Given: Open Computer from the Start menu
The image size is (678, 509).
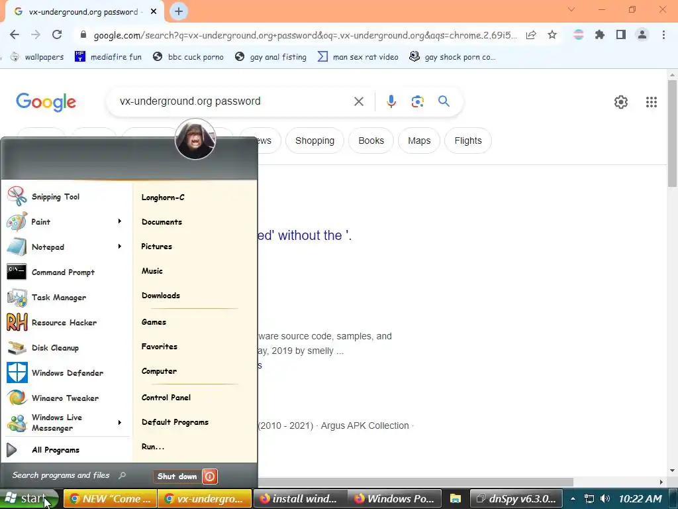Looking at the screenshot, I should (159, 371).
